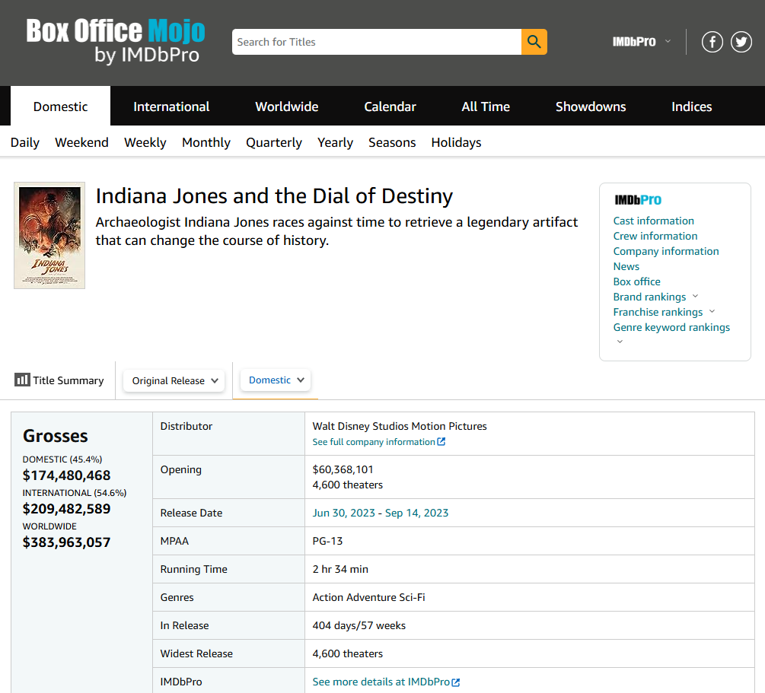Click the movie title heading
Viewport: 765px width, 693px height.
pos(274,196)
